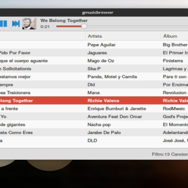The height and width of the screenshot is (188, 188).
Task: Click the 'Sollicitationis' song title
Action: point(17,69)
